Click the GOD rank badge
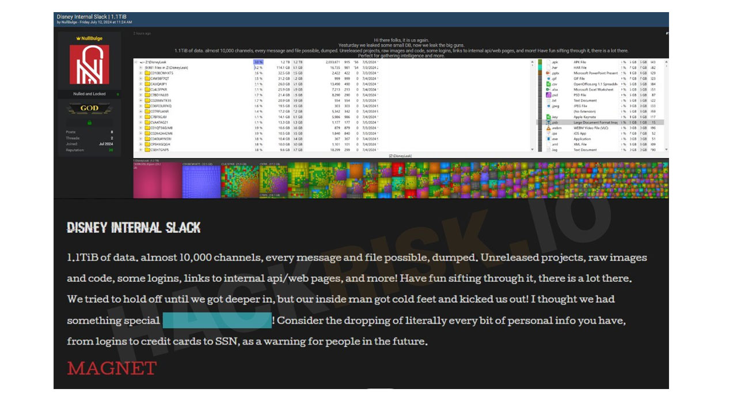Image resolution: width=737 pixels, height=415 pixels. click(x=89, y=108)
